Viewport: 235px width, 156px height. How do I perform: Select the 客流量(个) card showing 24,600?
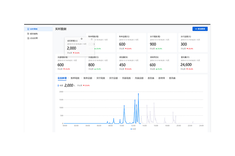tap(193, 63)
